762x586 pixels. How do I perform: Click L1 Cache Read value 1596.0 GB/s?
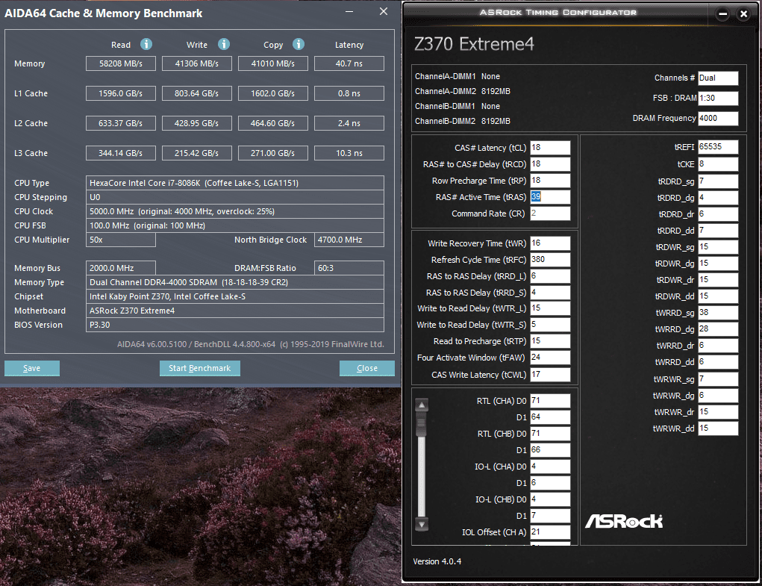click(x=121, y=93)
